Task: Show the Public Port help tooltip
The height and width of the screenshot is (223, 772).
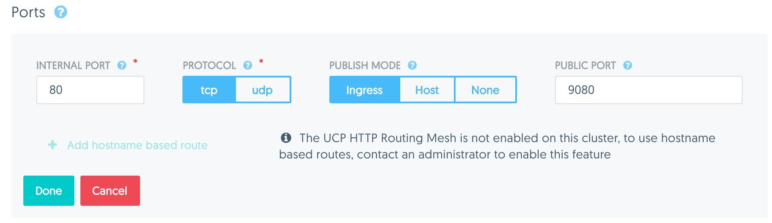Action: coord(628,65)
